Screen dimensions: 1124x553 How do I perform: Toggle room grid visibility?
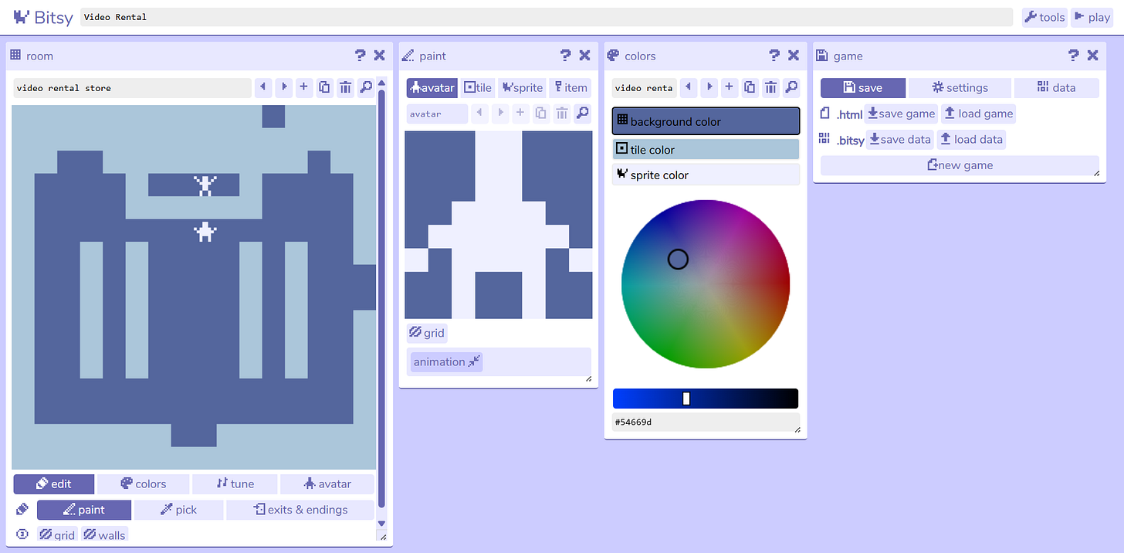coord(58,534)
